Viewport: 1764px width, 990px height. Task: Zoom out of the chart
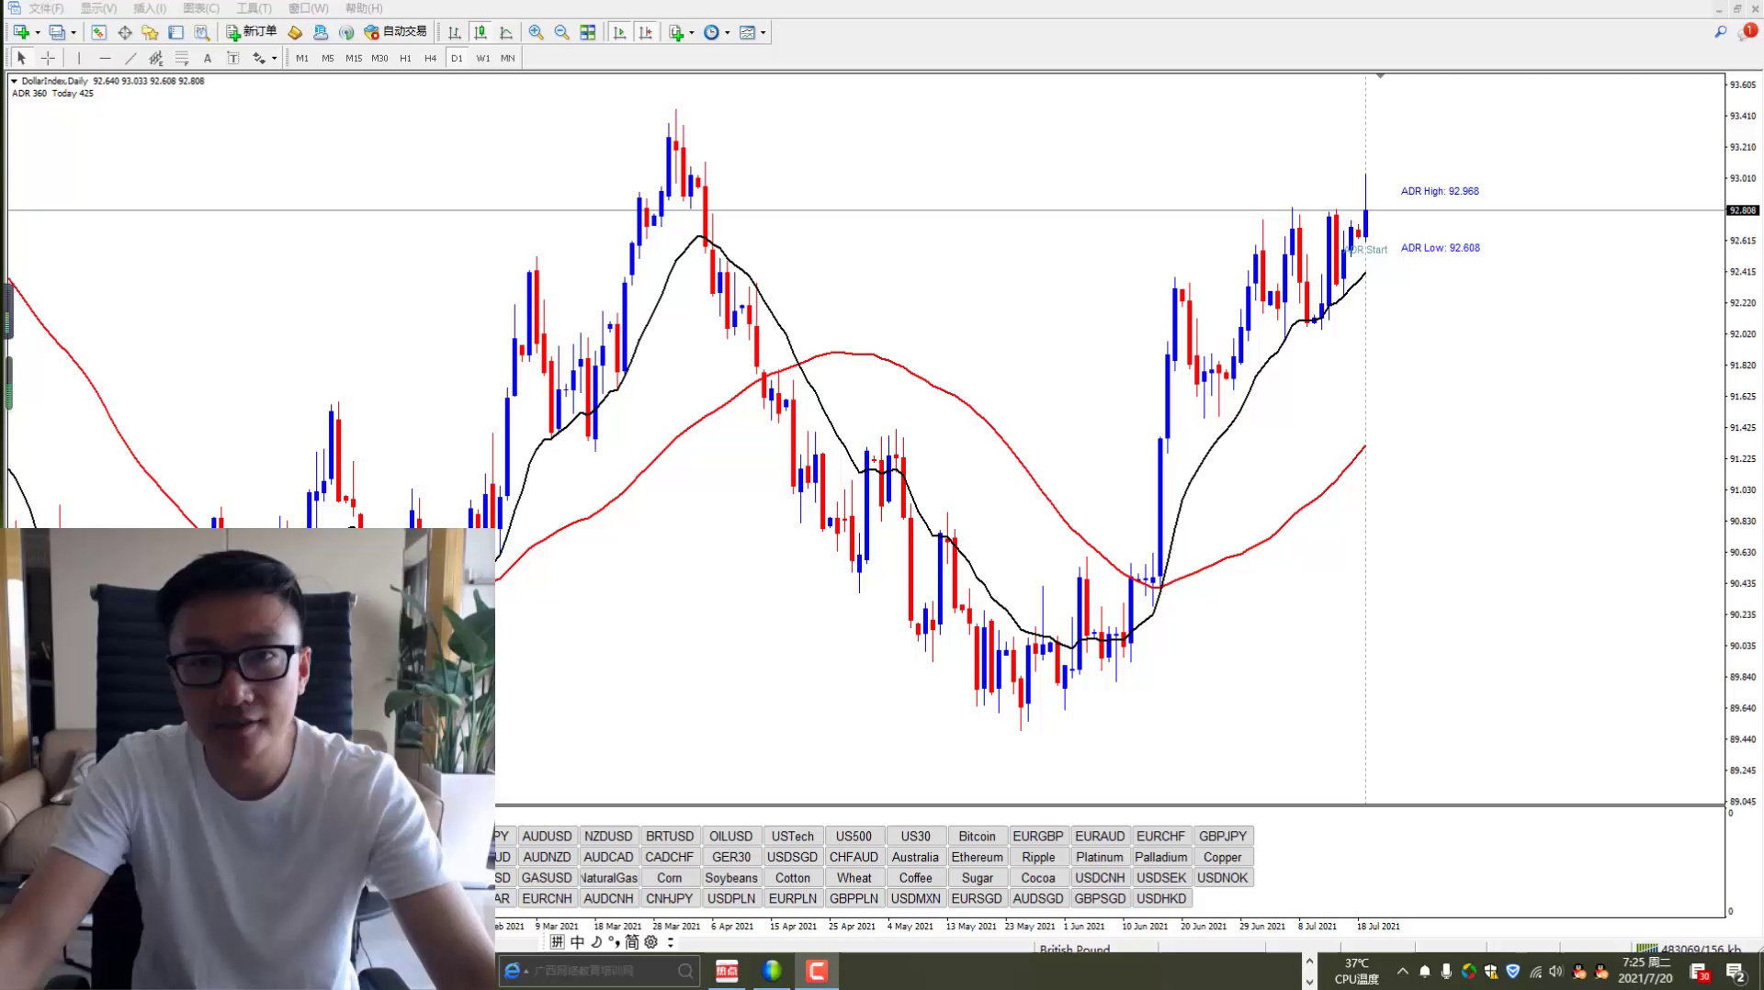tap(561, 32)
